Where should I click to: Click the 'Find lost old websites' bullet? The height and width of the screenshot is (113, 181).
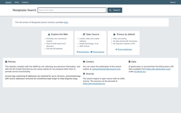(55, 49)
